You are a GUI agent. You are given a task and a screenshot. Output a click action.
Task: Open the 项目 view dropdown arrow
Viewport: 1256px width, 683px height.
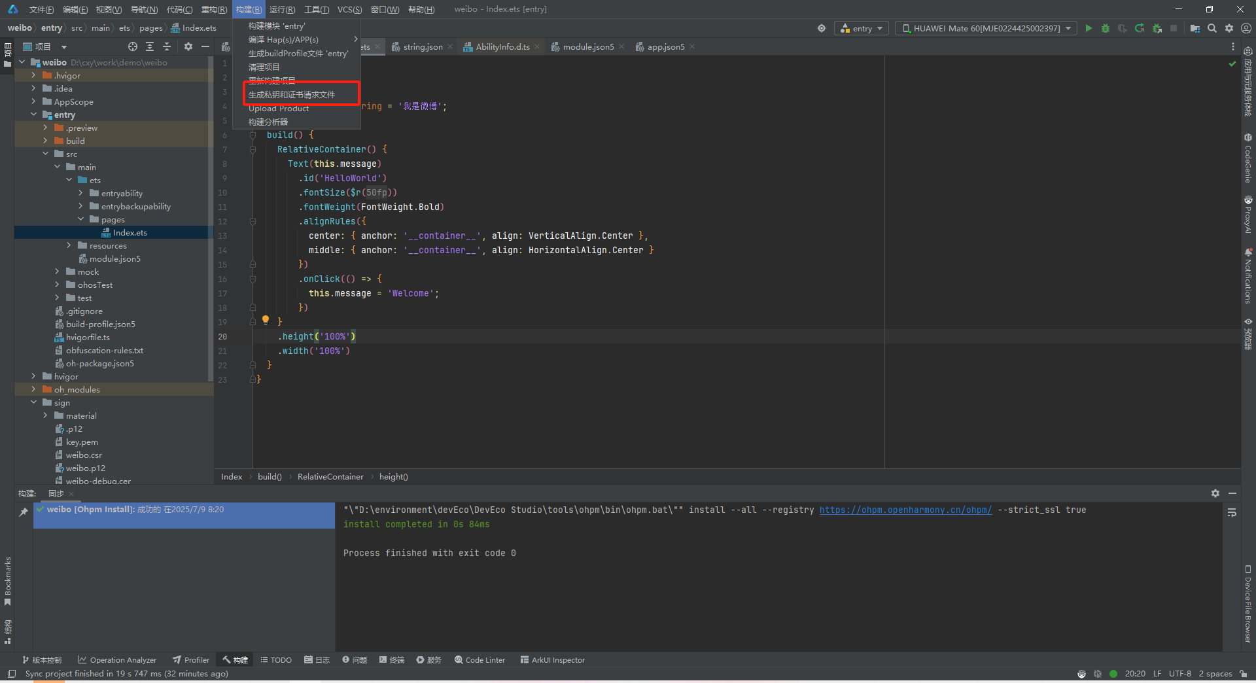(x=64, y=47)
